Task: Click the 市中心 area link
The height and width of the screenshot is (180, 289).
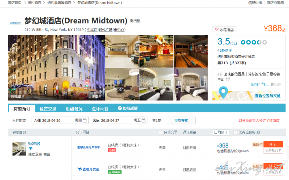Action: tap(119, 30)
